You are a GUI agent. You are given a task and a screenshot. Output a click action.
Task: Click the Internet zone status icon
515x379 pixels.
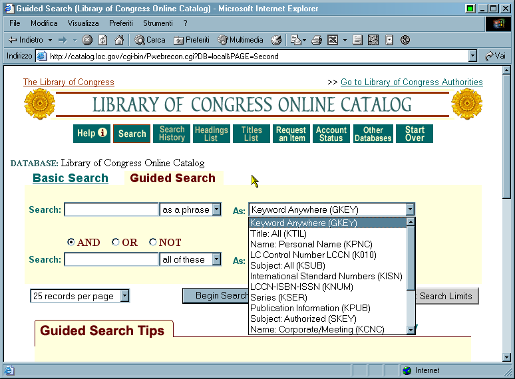pyautogui.click(x=407, y=370)
